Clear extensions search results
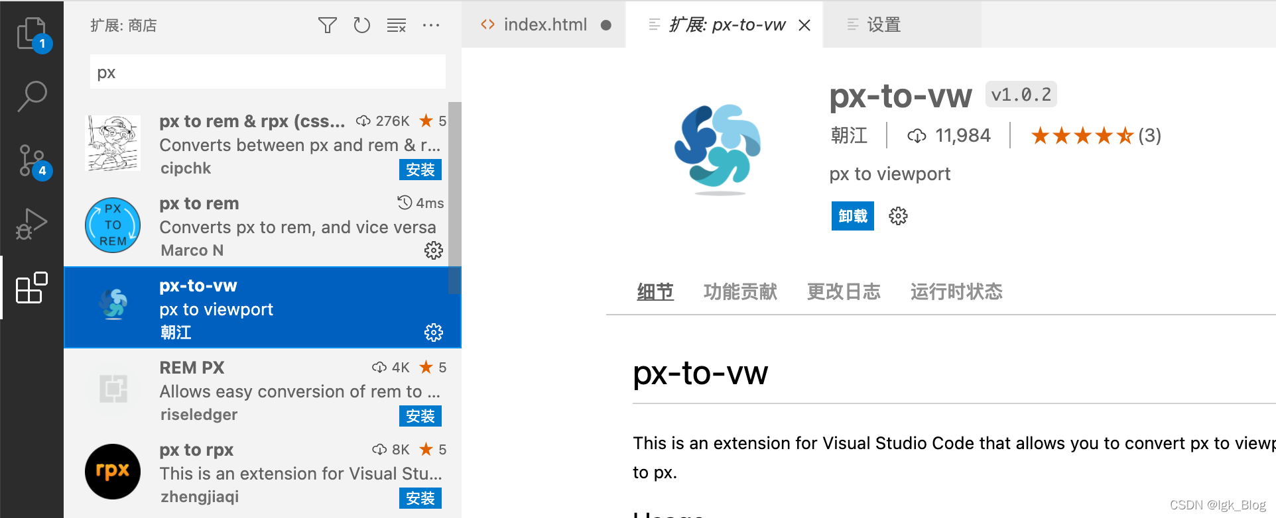The height and width of the screenshot is (518, 1276). [397, 25]
